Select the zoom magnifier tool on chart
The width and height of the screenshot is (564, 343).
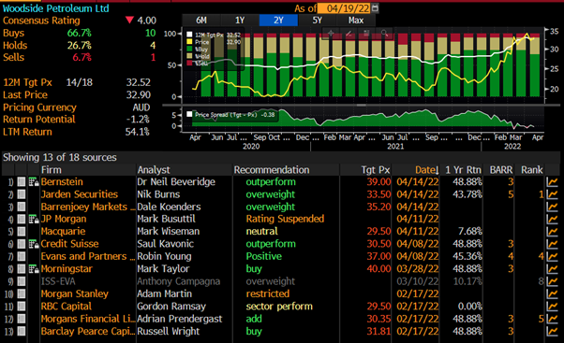pyautogui.click(x=384, y=34)
